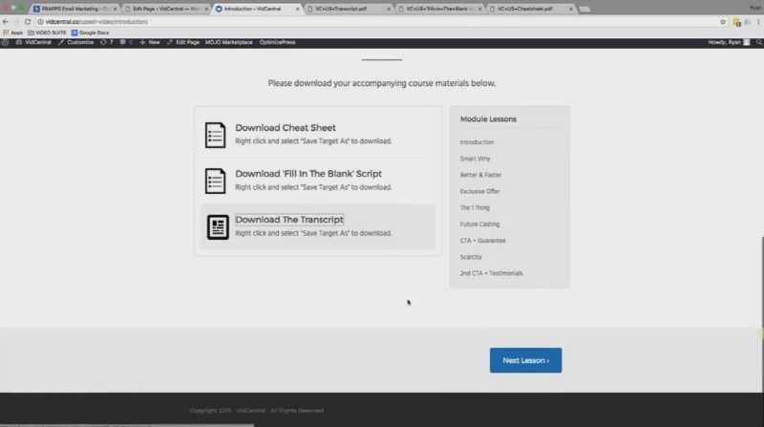
Task: Open the Introduction lesson
Action: [x=477, y=141]
